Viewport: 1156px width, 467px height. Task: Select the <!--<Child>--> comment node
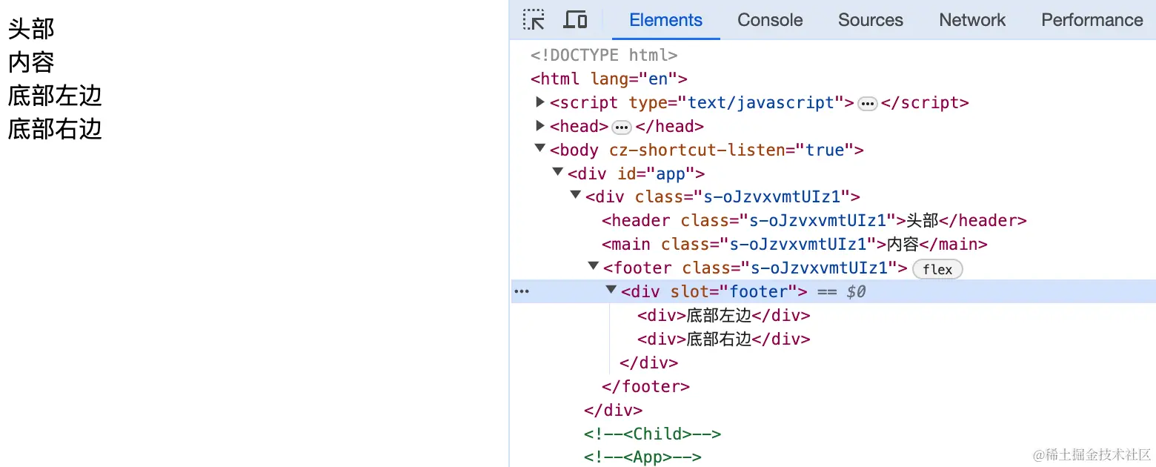coord(652,434)
